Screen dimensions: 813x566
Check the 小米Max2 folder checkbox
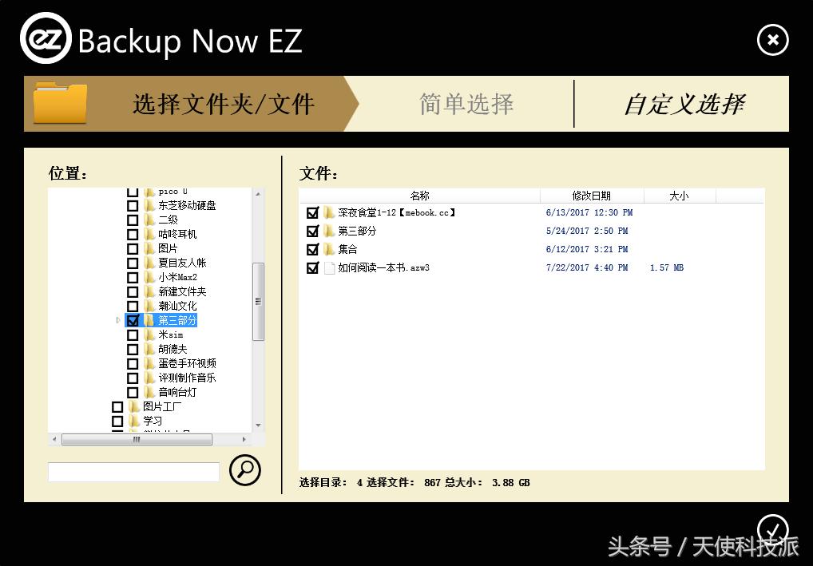133,277
